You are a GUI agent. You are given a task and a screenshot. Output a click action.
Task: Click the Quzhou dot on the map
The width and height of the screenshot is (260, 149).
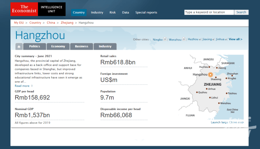pyautogui.click(x=196, y=92)
